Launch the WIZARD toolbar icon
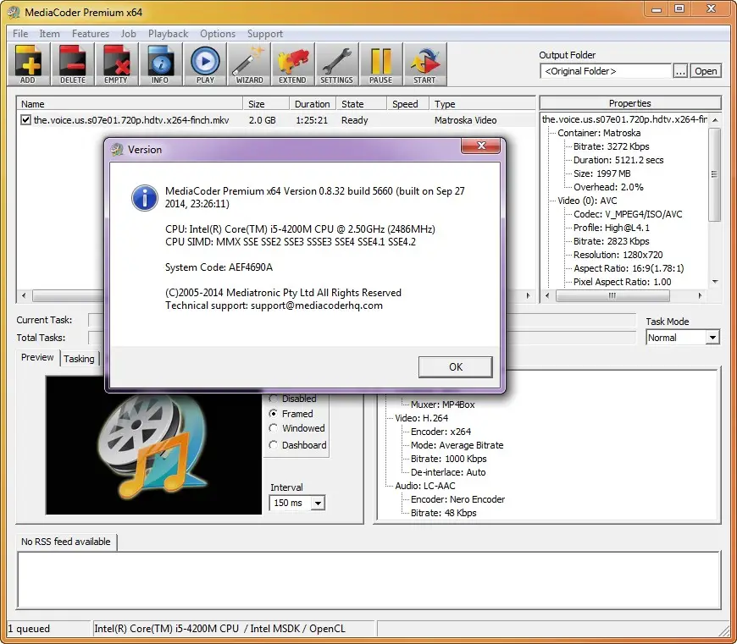Viewport: 737px width, 644px height. (x=249, y=64)
